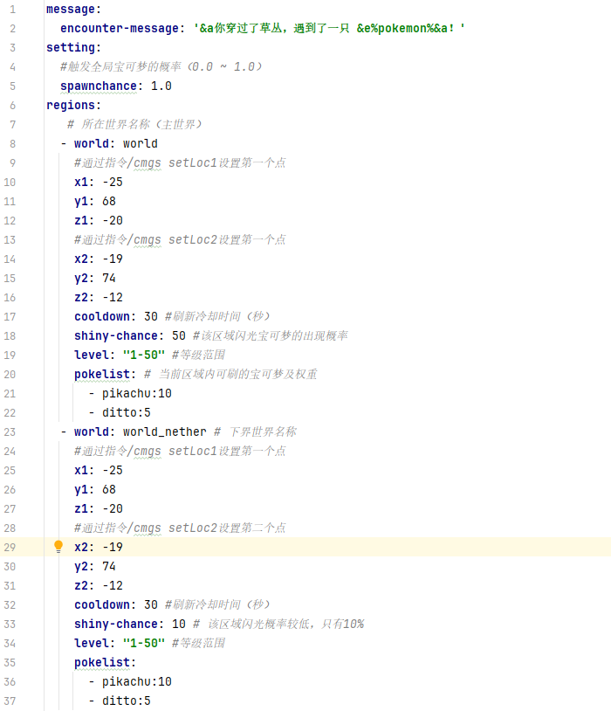Click the 'setting:' key on line 3

[74, 48]
